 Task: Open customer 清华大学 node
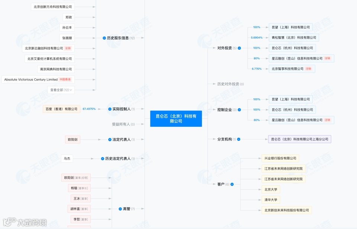point(271,200)
